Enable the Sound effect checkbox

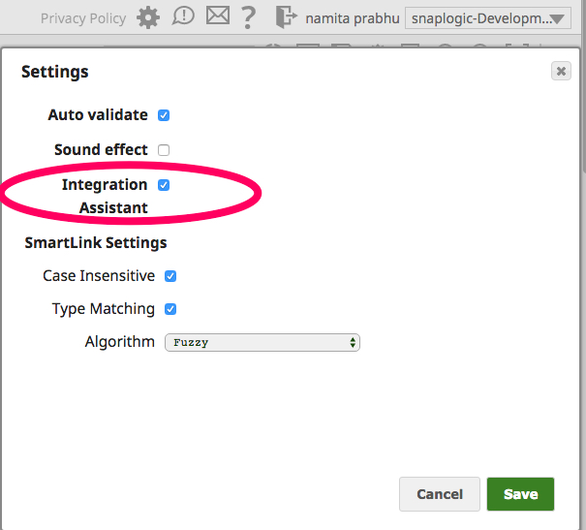click(x=164, y=150)
